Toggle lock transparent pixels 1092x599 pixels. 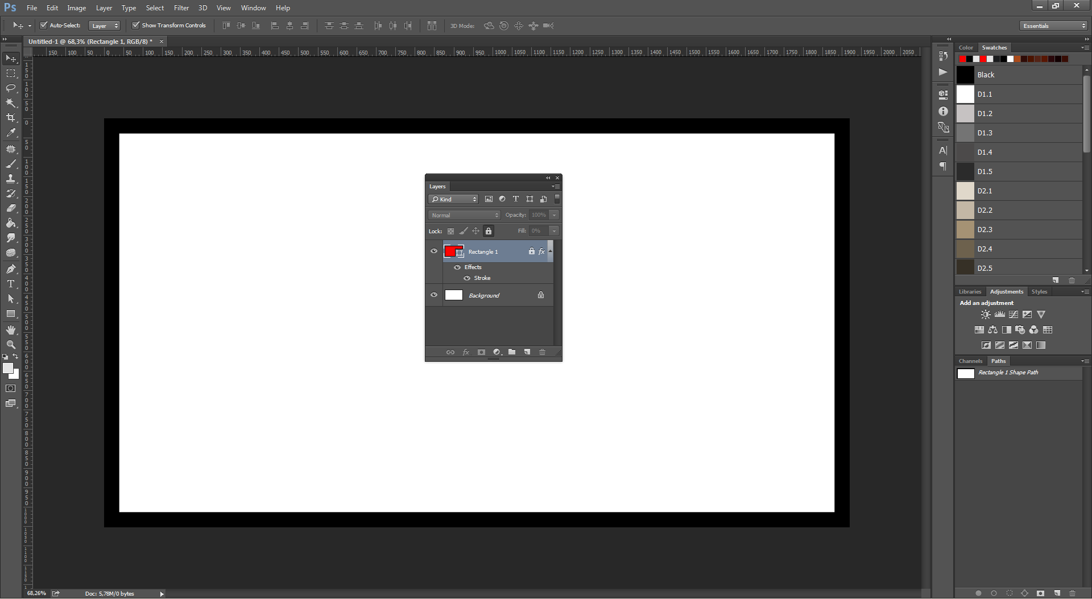(x=450, y=231)
